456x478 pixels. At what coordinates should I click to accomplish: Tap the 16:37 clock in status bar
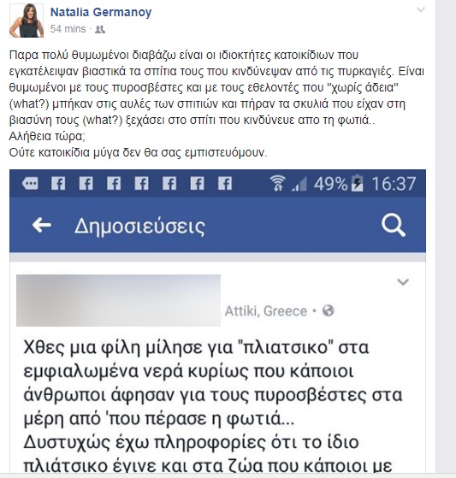[x=394, y=184]
